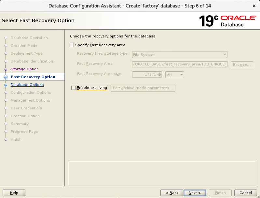Click the Fast Recovery Option step bullet icon
Image resolution: width=260 pixels, height=198 pixels.
6,77
